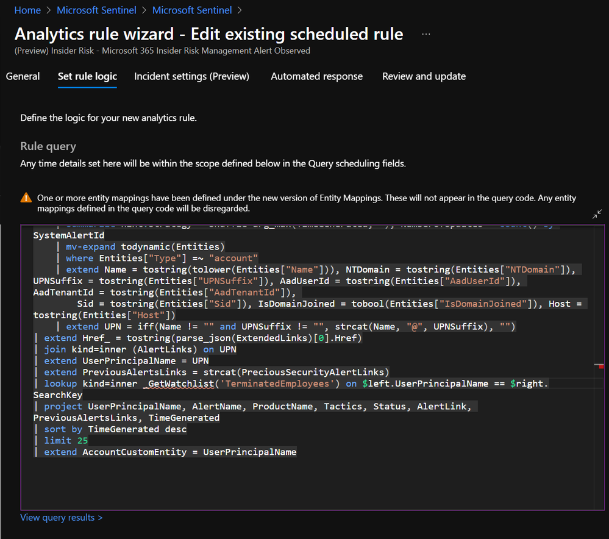Place cursor on the sort by TimeGenerated desc line
This screenshot has width=609, height=539.
[x=115, y=429]
